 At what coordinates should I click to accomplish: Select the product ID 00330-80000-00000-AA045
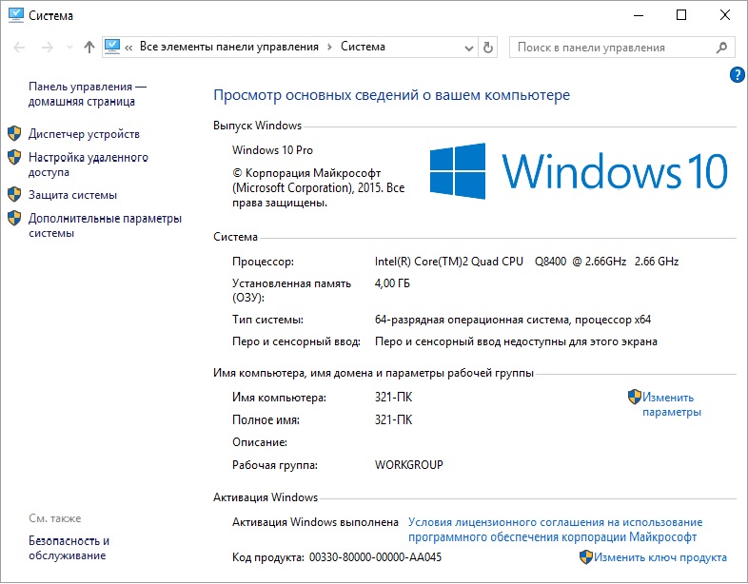(376, 557)
